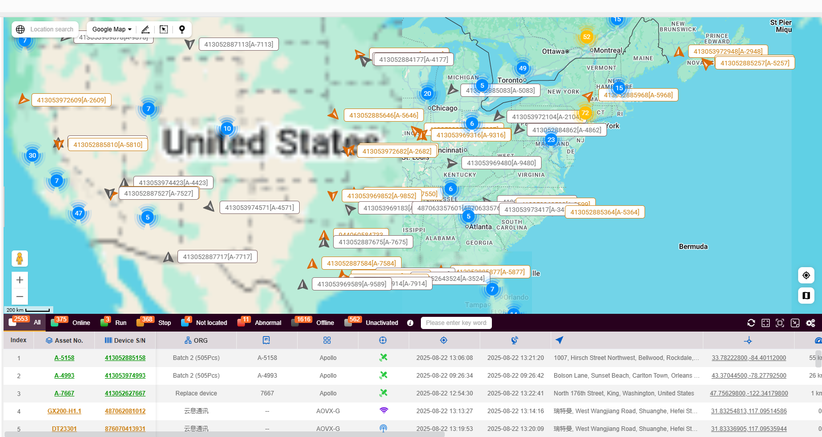Expand the cluster marker showing 47
Screen dimensions: 822x437
click(x=79, y=213)
